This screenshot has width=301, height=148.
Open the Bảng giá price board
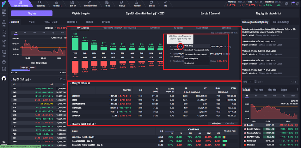73,3
